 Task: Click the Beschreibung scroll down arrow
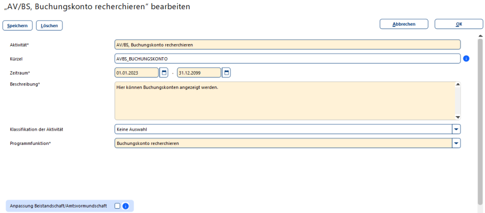458,118
